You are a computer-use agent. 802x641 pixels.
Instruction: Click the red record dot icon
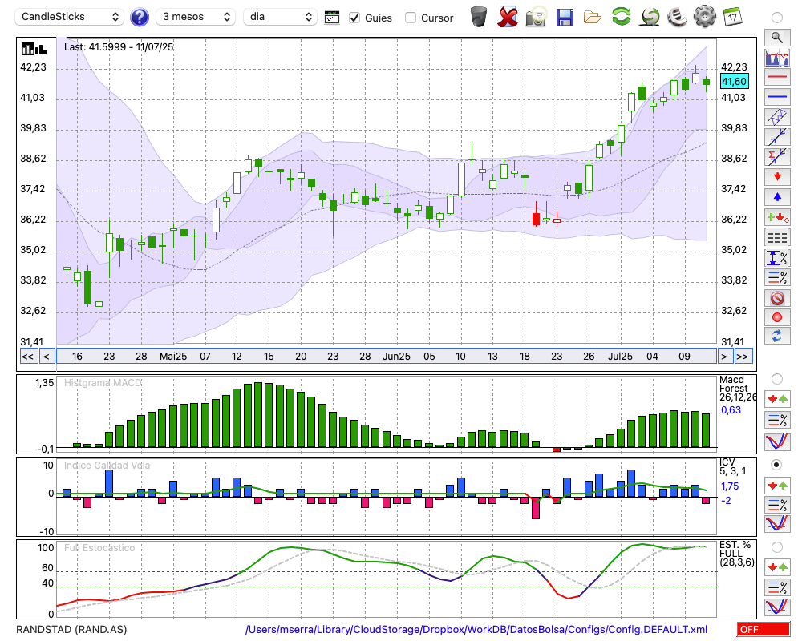(777, 317)
